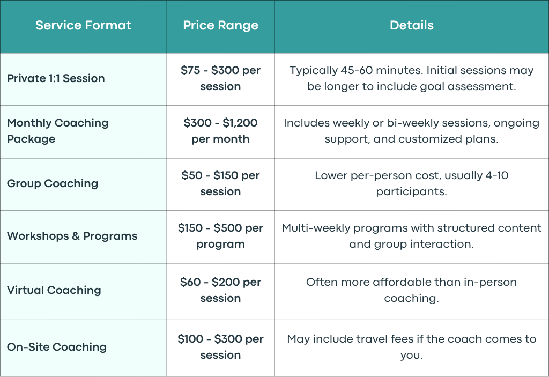Click the $75 - $300 per session price
This screenshot has height=377, width=549.
(x=220, y=78)
